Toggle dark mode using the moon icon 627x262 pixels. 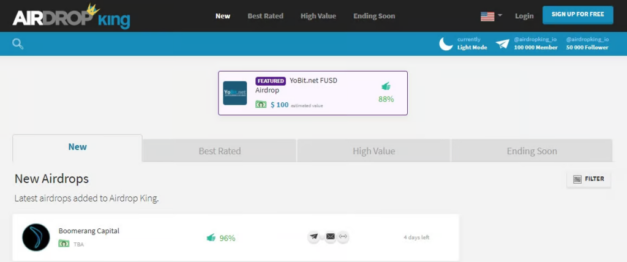tap(446, 43)
